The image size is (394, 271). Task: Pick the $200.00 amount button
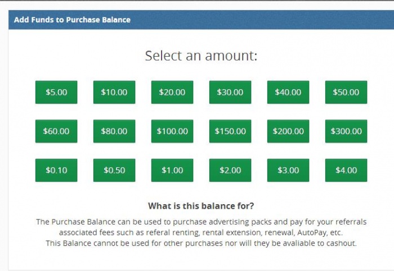[288, 131]
